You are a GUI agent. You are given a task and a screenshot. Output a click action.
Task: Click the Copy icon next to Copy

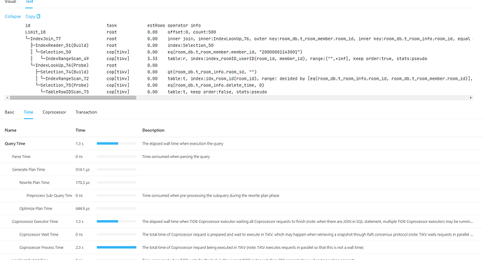38,16
